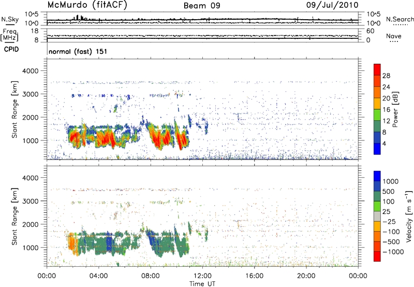Click the red bottom of Velocity color bar
The height and width of the screenshot is (287, 414).
pos(377,256)
